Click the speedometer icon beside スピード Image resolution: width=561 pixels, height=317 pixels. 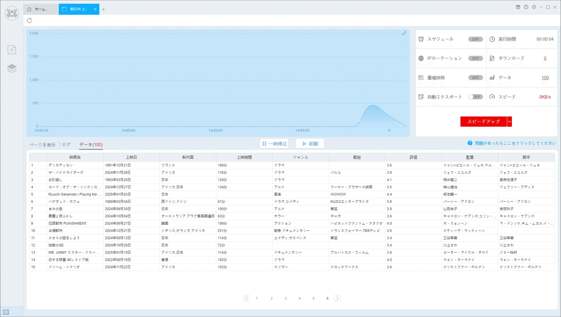tap(492, 97)
